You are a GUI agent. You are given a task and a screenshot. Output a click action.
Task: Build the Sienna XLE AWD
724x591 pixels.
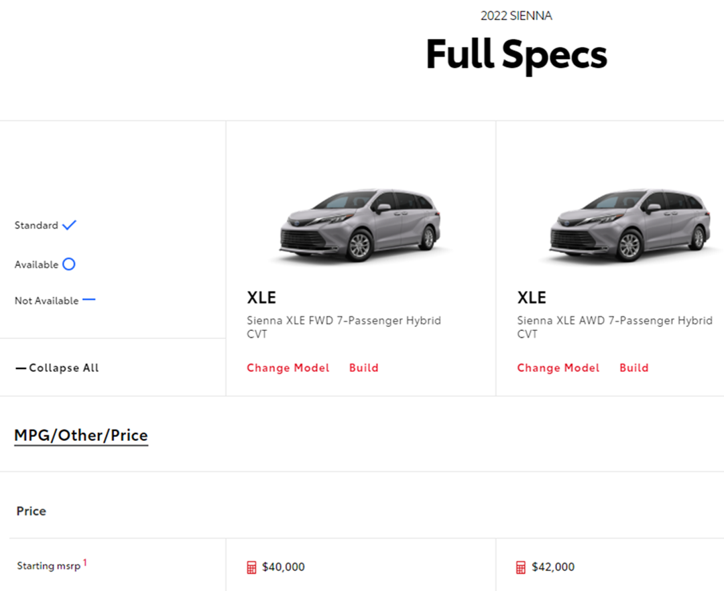click(x=634, y=368)
